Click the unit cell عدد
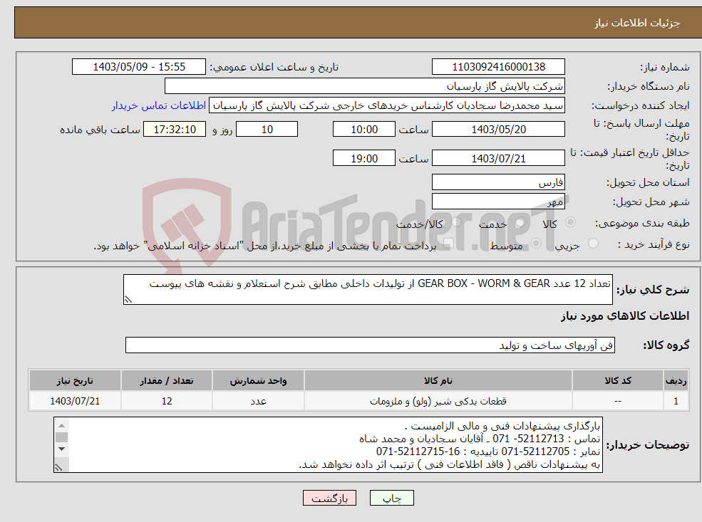702x522 pixels. pos(258,401)
